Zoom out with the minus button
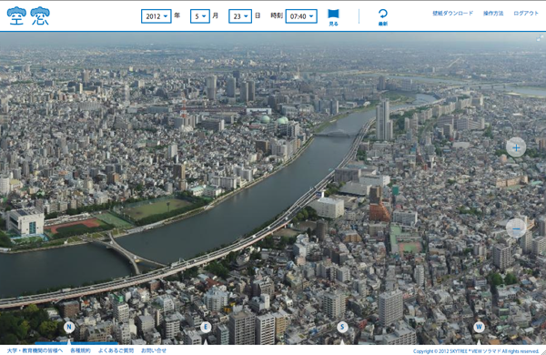 pyautogui.click(x=516, y=228)
